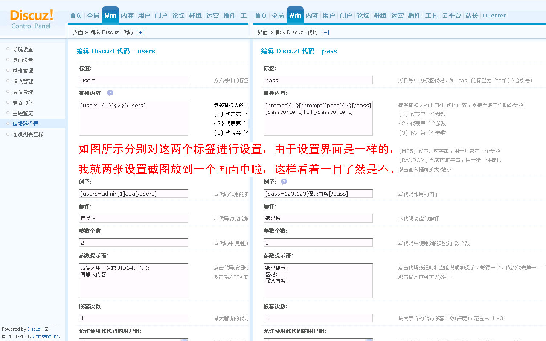Image resolution: width=546 pixels, height=341 pixels.
Task: Select 模板管理 sidebar entry
Action: tap(23, 81)
